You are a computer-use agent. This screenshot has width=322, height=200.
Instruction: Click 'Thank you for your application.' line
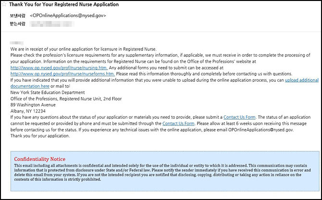(x=40, y=136)
